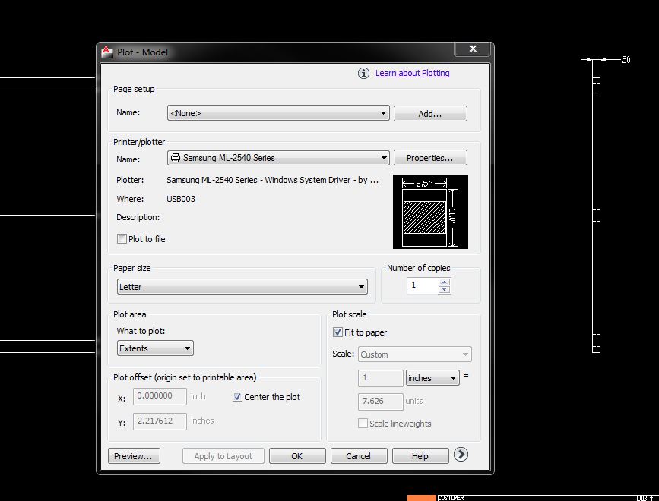Click the Add... button

pyautogui.click(x=430, y=114)
